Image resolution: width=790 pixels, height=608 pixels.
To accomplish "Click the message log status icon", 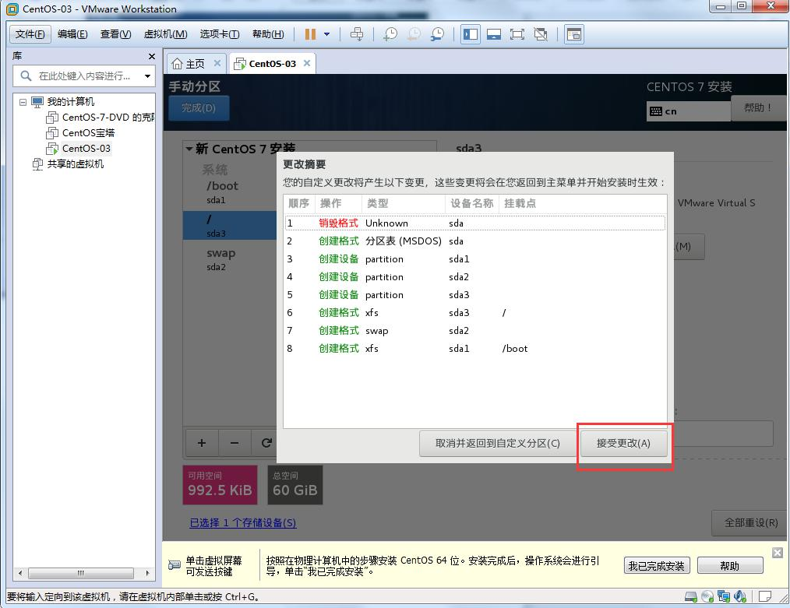I will pos(765,597).
